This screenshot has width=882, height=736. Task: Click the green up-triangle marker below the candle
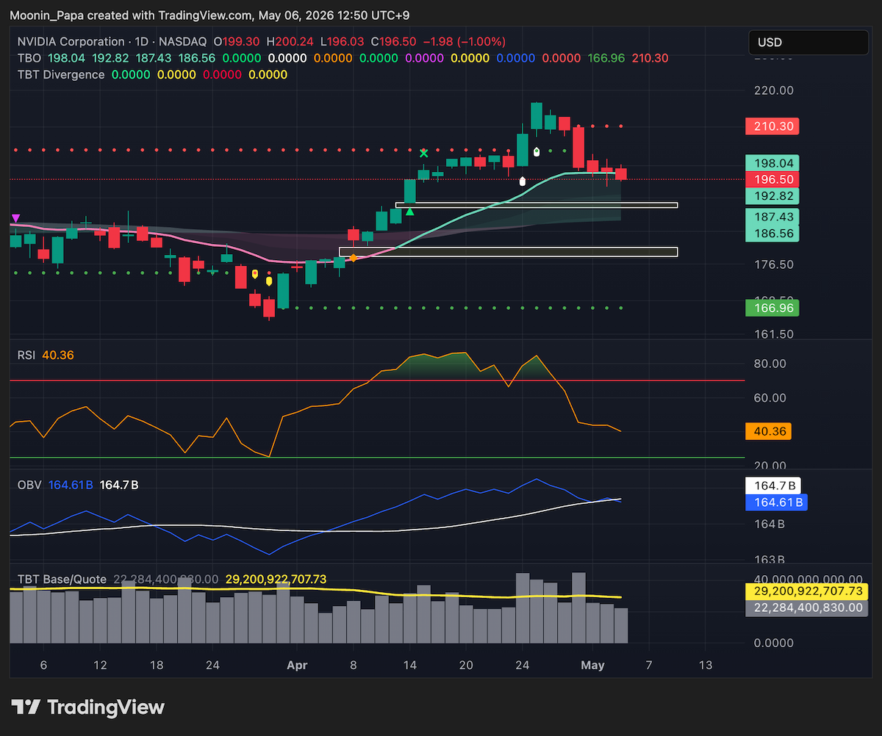coord(409,212)
